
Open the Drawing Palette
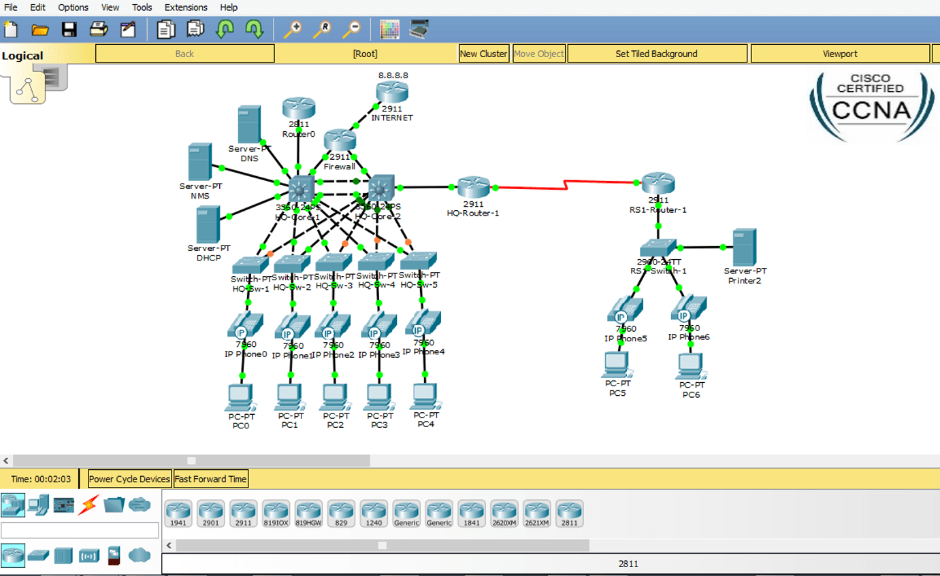(390, 29)
